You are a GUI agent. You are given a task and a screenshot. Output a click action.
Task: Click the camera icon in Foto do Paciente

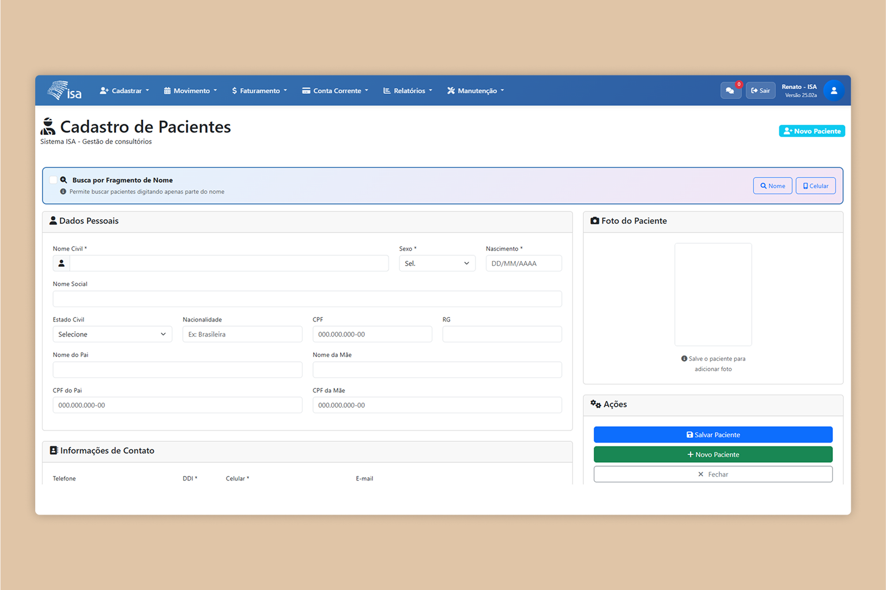point(594,221)
